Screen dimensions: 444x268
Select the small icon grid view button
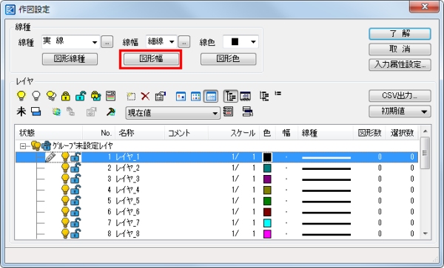(195, 96)
